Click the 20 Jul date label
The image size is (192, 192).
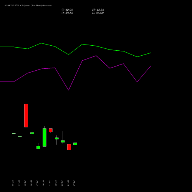(x=43, y=183)
